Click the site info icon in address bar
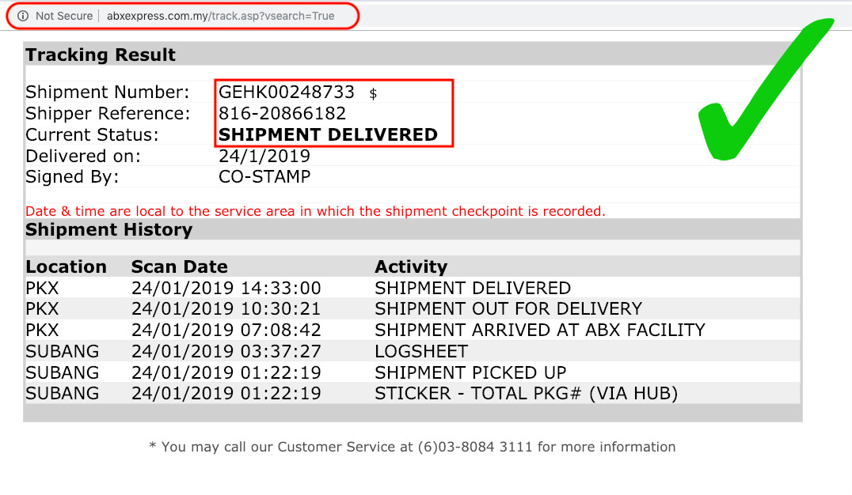This screenshot has height=495, width=852. click(x=23, y=16)
